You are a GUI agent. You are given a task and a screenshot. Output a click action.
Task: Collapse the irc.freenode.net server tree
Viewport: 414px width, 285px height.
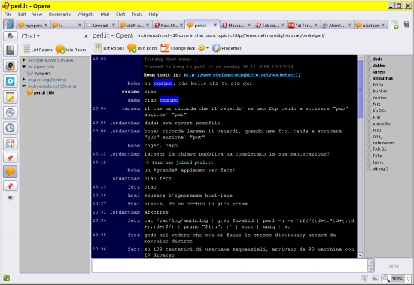coord(24,86)
